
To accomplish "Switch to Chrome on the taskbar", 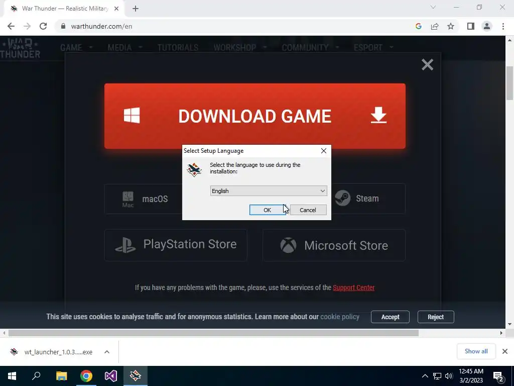I will click(86, 376).
